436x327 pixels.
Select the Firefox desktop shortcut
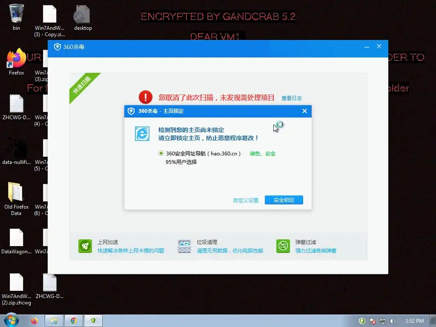17,62
